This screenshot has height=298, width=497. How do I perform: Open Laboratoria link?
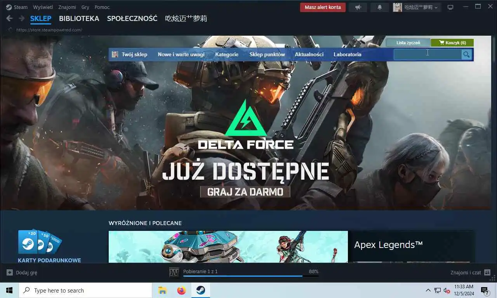(x=347, y=54)
